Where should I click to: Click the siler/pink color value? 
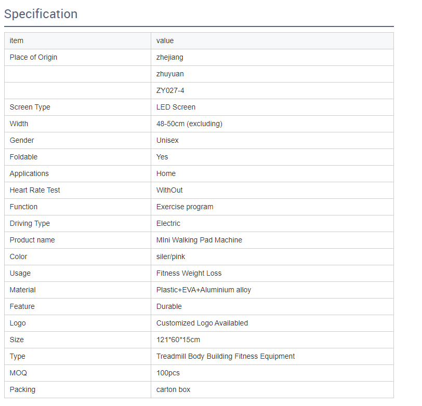170,256
